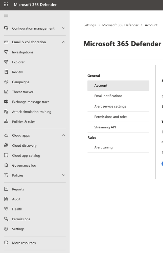Screen dimensions: 163x253
Task: Open Permissions and roles settings
Action: click(x=111, y=117)
